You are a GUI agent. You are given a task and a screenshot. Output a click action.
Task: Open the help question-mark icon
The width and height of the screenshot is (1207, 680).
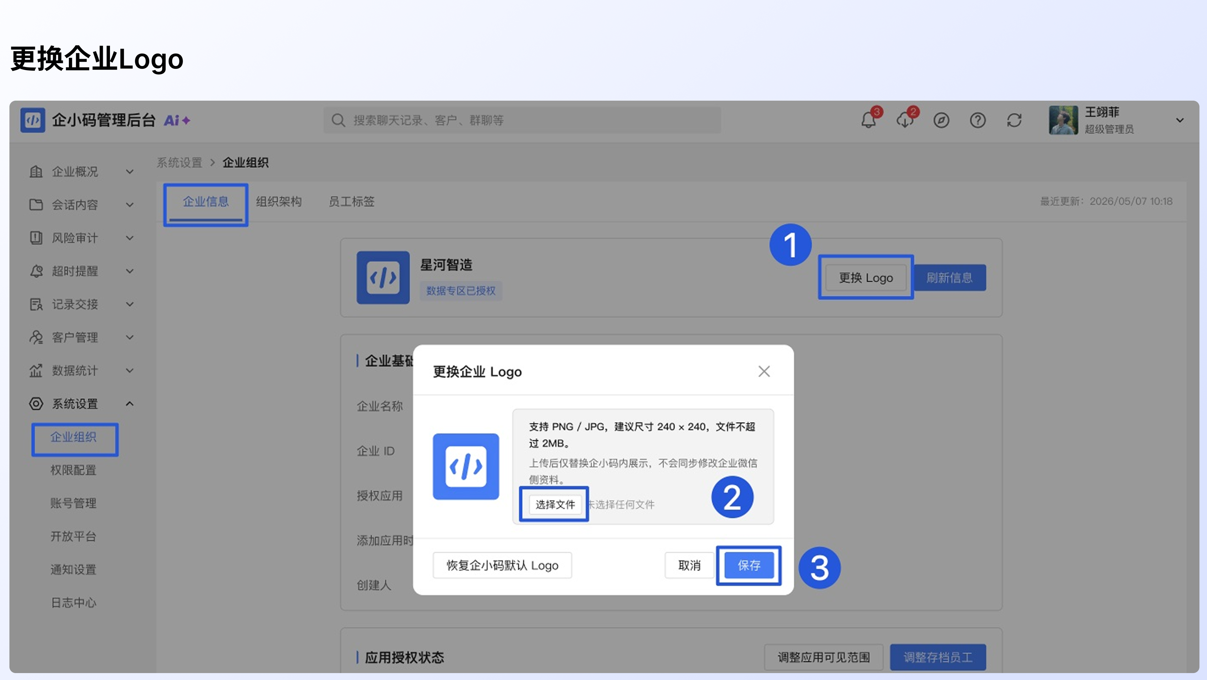coord(978,120)
